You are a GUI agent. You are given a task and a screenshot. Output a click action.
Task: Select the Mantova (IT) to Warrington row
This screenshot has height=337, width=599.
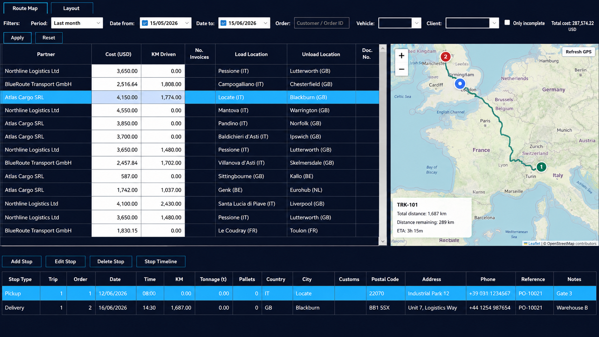190,110
